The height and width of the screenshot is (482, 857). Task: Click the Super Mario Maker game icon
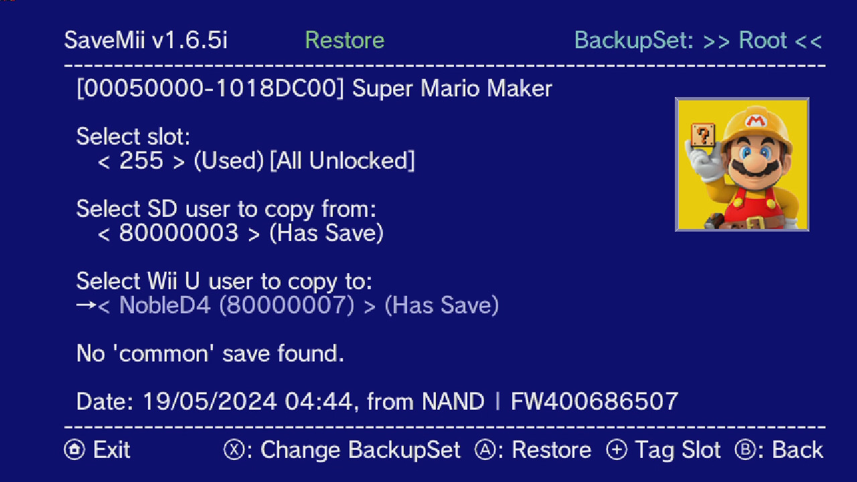[x=742, y=165]
